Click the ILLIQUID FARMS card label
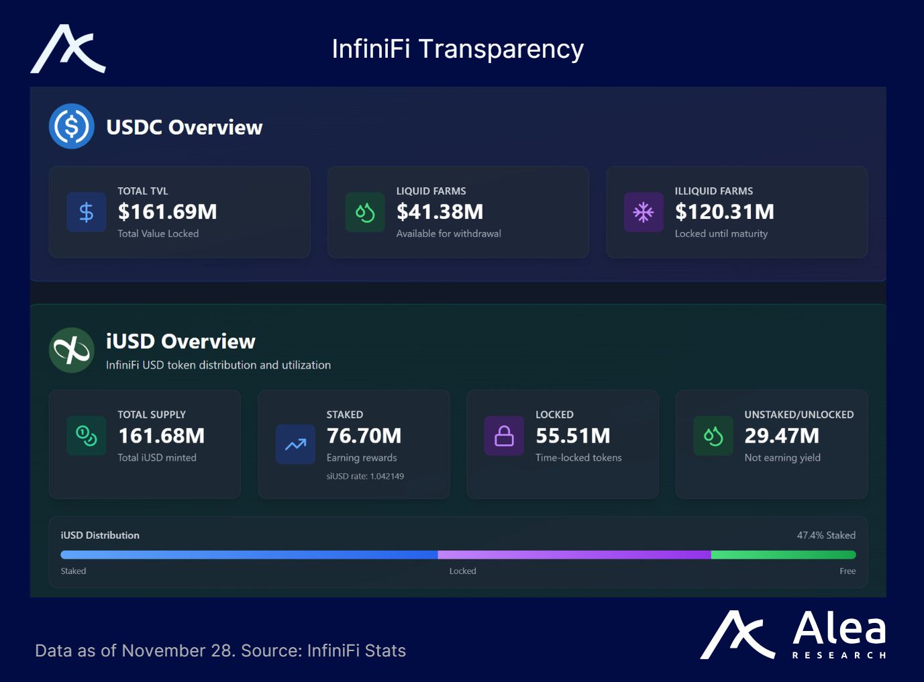 coord(714,191)
